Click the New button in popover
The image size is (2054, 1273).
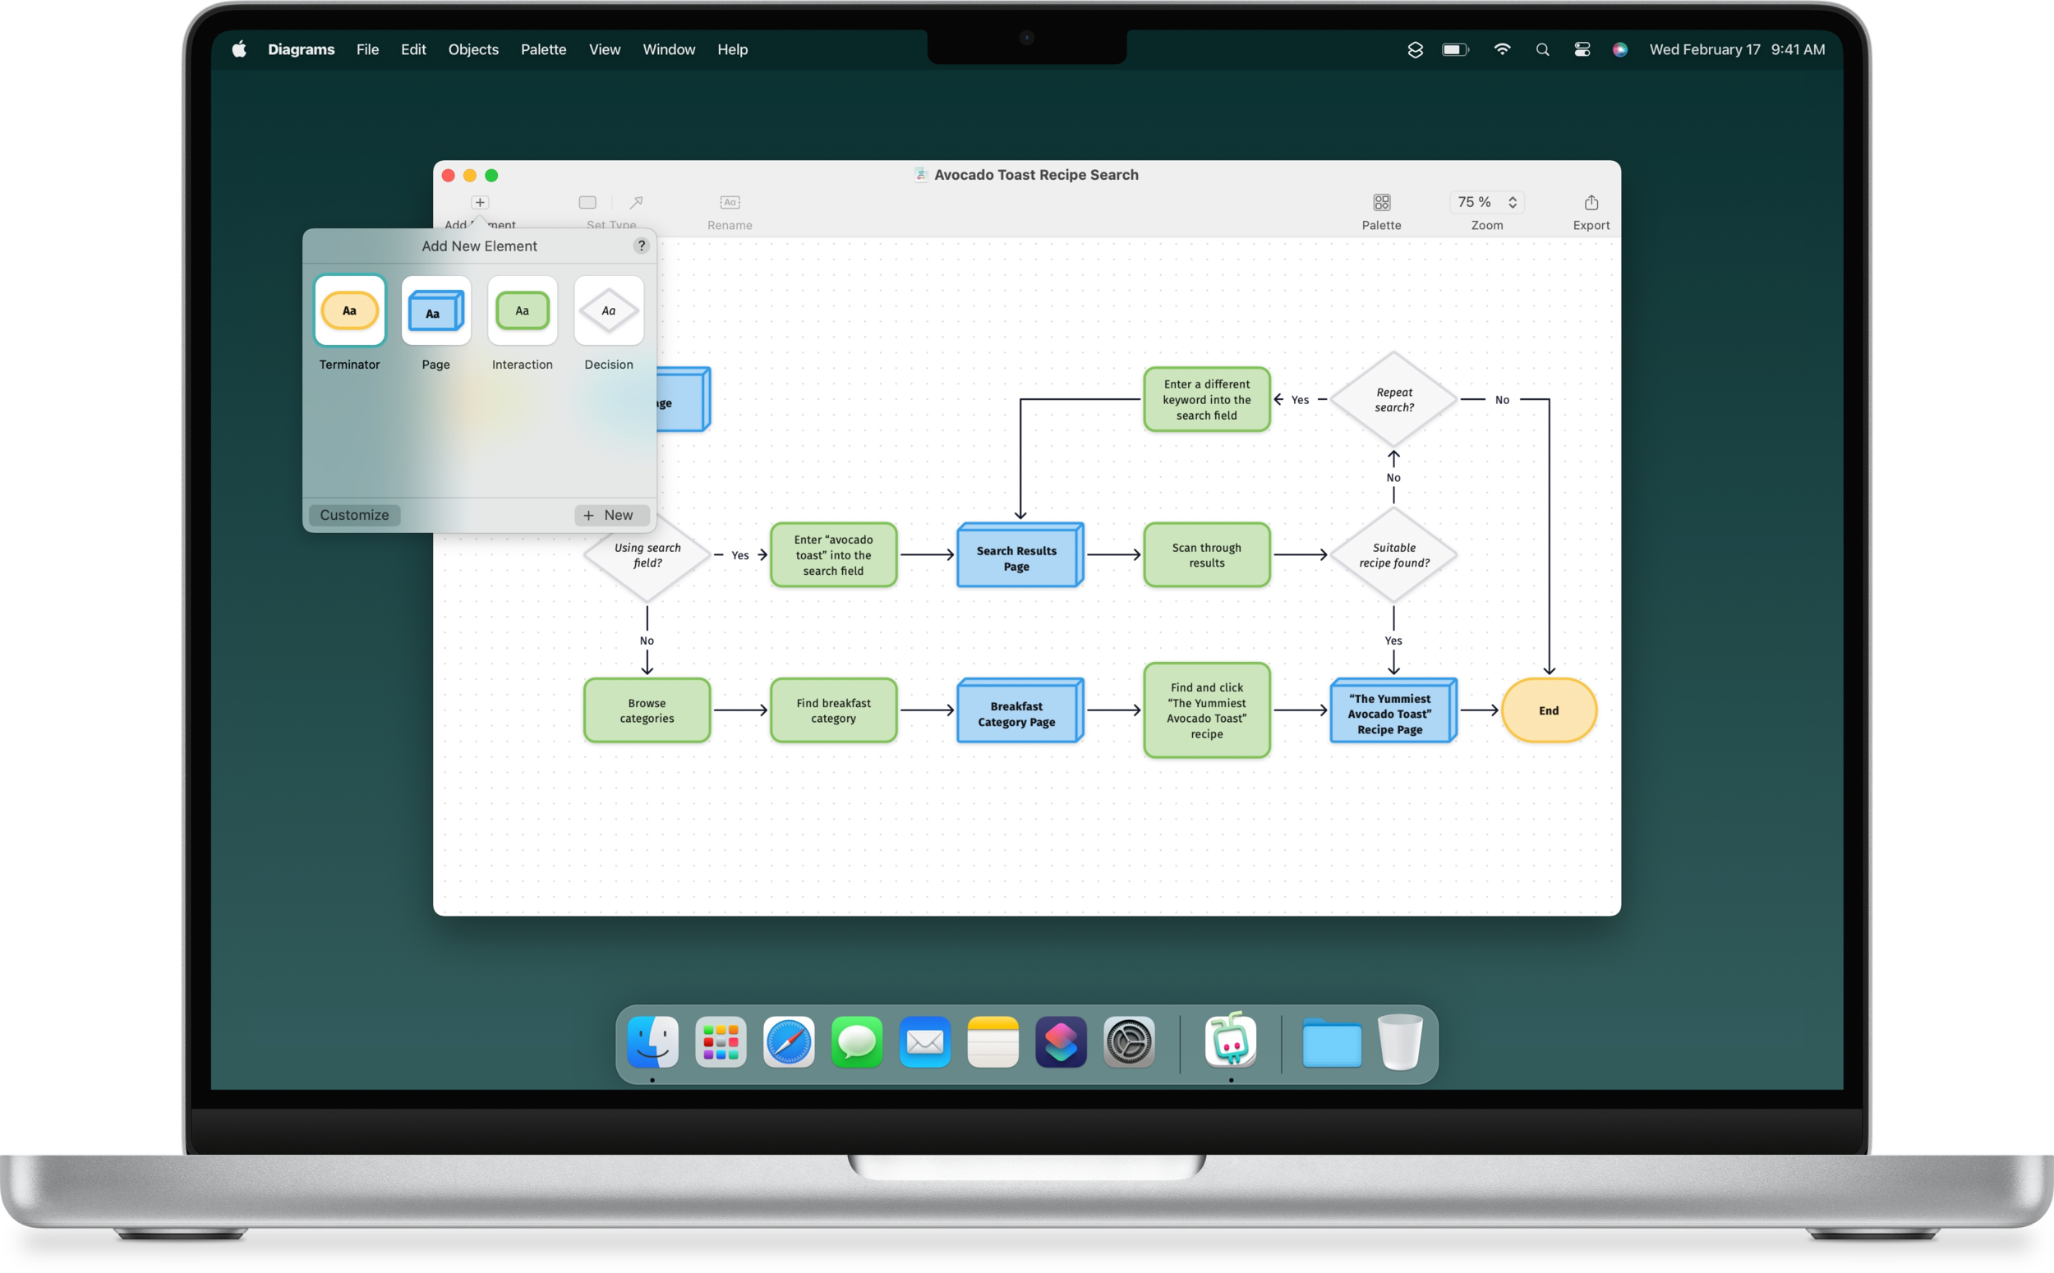[x=610, y=515]
